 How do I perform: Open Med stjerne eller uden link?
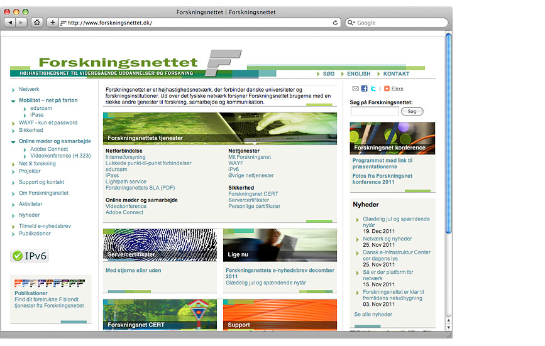point(133,271)
